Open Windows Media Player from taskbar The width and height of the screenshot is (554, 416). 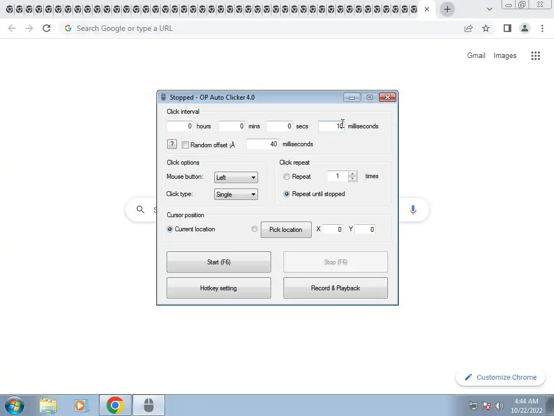(x=81, y=405)
